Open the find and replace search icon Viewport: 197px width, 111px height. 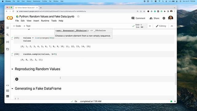tap(7, 35)
